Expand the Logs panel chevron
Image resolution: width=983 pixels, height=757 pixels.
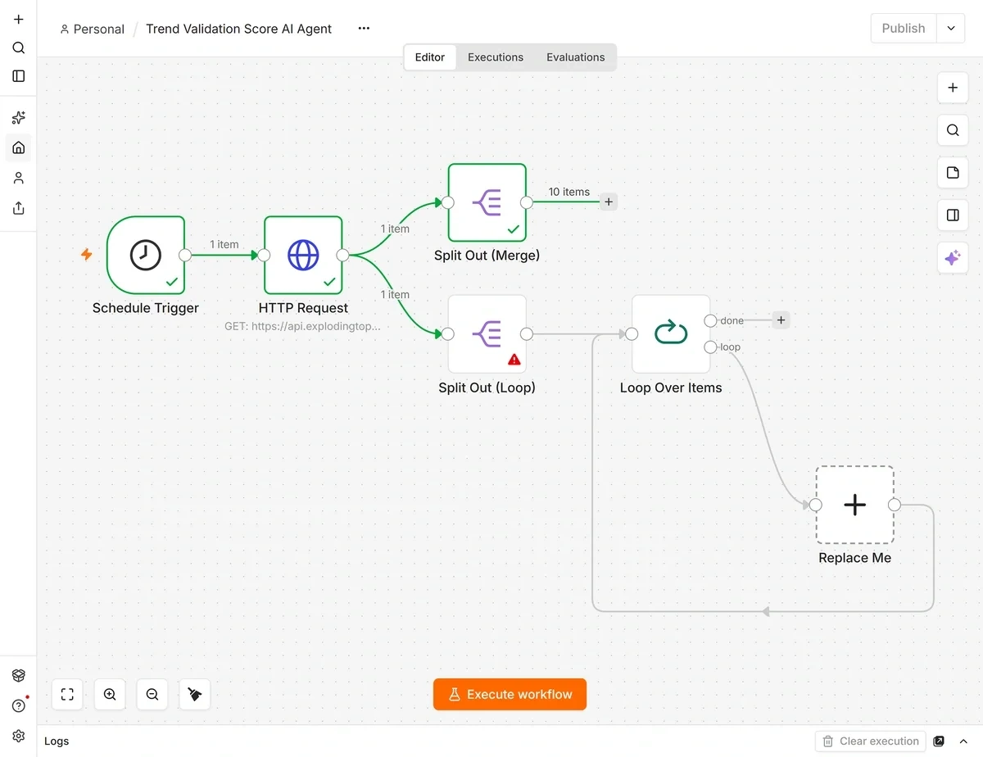point(963,741)
